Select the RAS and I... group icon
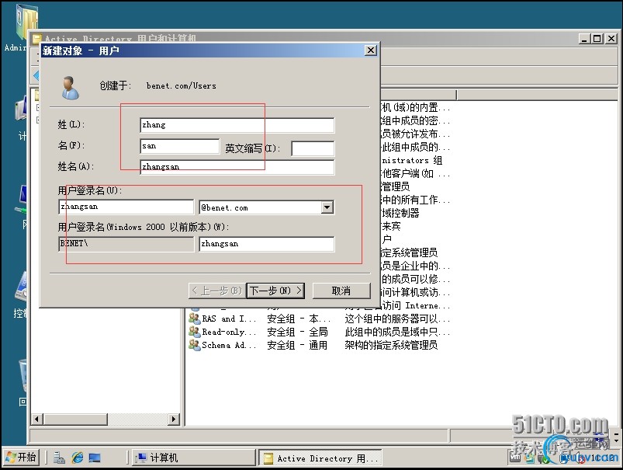This screenshot has height=470, width=623. click(x=194, y=319)
